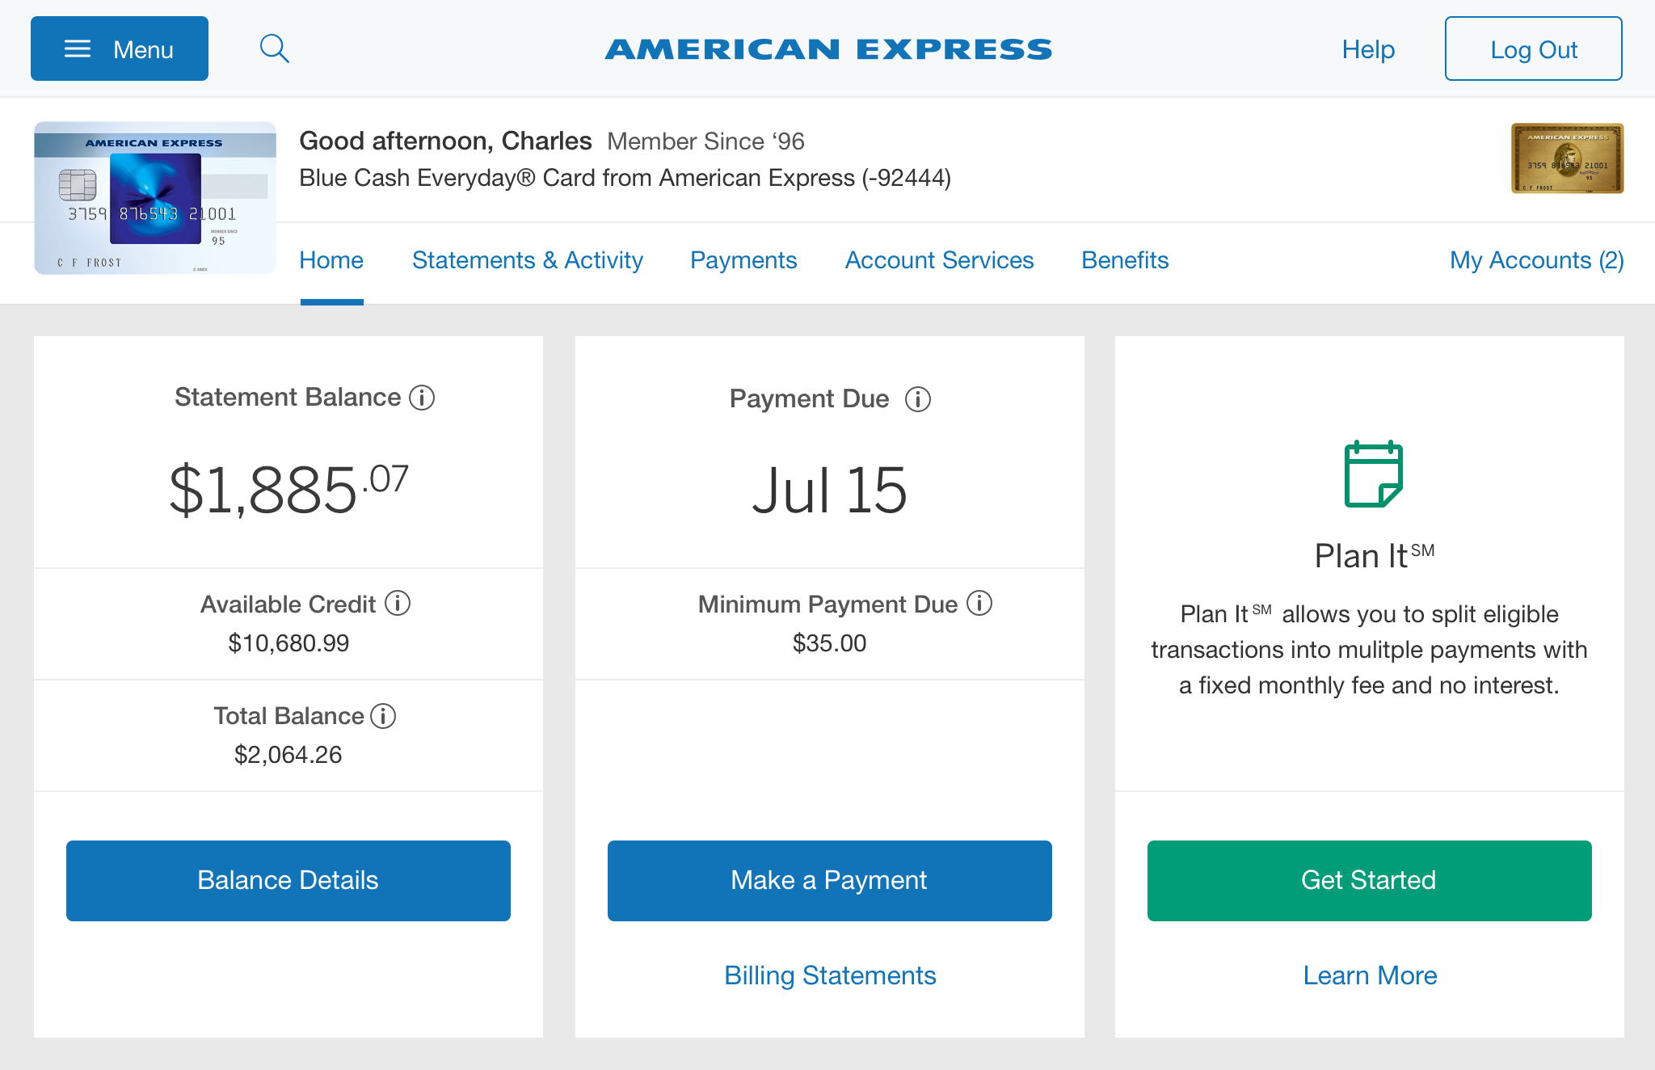The image size is (1655, 1070).
Task: Select the gold card thumbnail
Action: pyautogui.click(x=1568, y=158)
